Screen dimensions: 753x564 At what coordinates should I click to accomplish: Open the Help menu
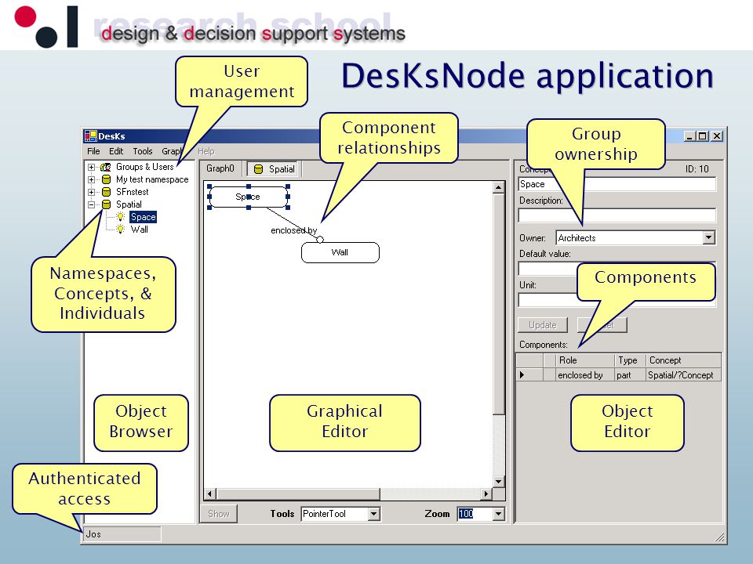(x=206, y=151)
